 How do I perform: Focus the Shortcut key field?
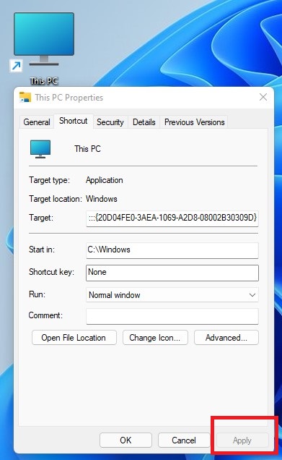coord(172,273)
